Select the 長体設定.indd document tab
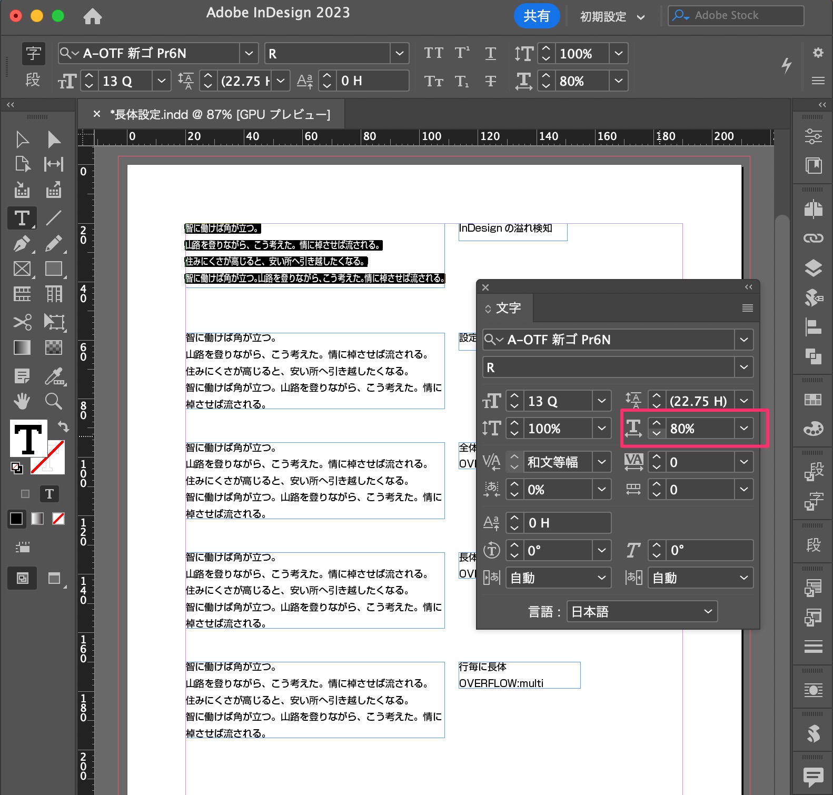Screen dimensions: 833x795 pyautogui.click(x=220, y=114)
